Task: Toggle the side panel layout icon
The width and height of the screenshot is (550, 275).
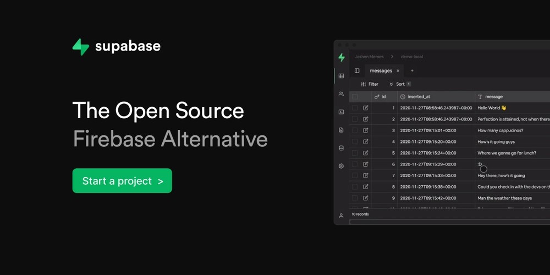Action: pos(357,70)
